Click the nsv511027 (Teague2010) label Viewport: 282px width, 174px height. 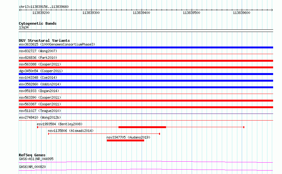click(x=40, y=111)
